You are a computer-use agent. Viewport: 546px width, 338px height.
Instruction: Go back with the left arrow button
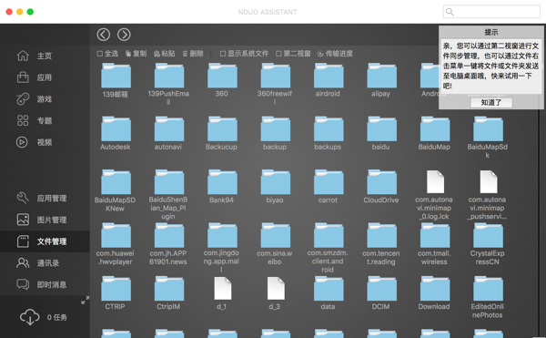[x=104, y=35]
